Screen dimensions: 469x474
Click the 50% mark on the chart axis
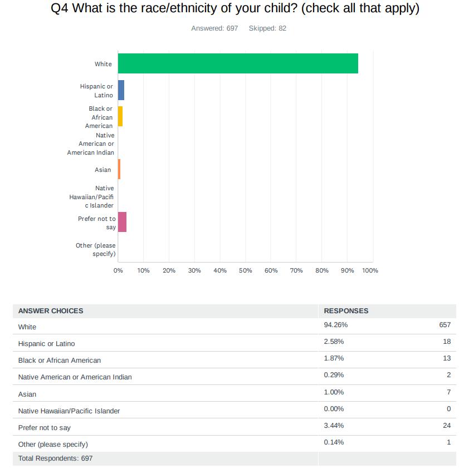click(x=246, y=271)
